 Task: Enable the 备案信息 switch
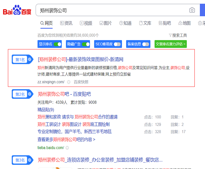coord(146,44)
